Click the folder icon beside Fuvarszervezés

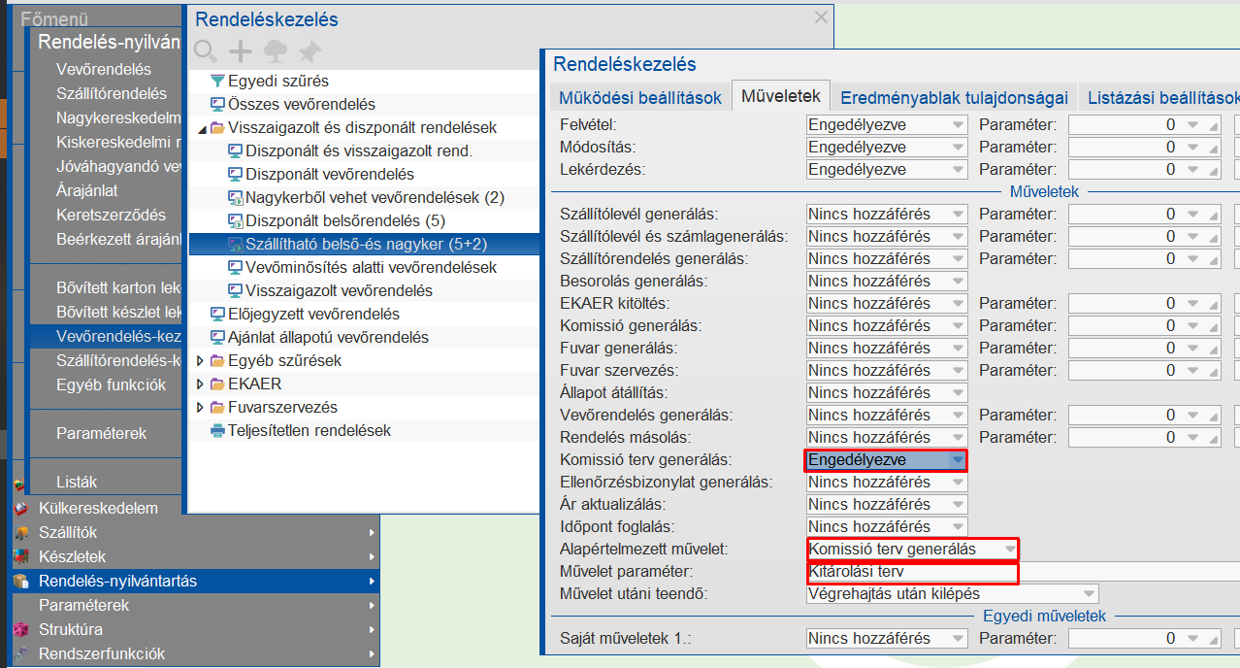coord(217,407)
